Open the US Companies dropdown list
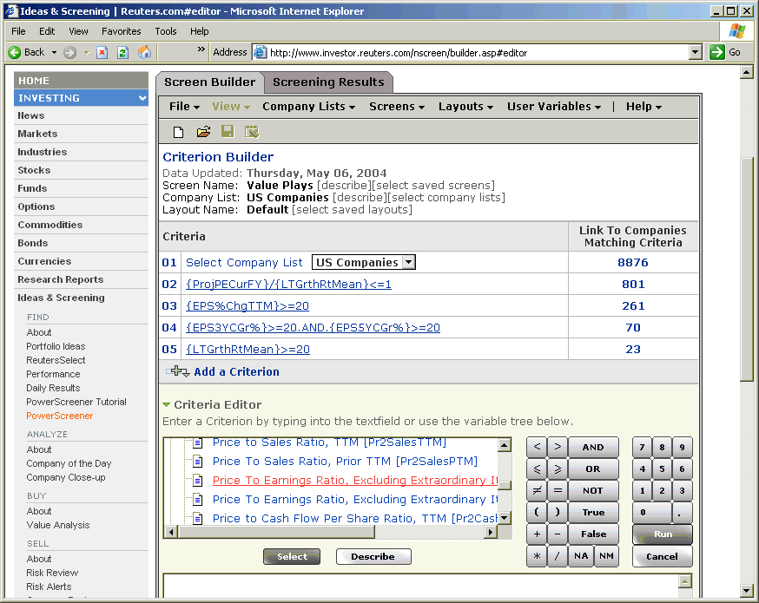The height and width of the screenshot is (603, 759). pos(409,262)
